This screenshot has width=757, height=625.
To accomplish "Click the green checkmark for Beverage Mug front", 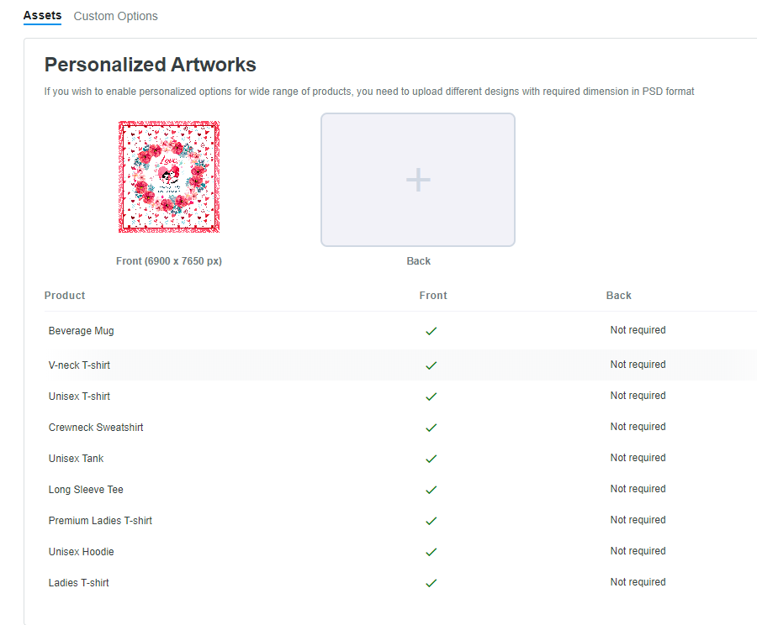I will point(431,331).
